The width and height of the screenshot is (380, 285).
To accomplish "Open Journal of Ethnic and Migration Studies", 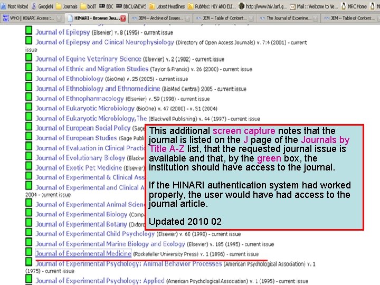I will coord(92,69).
